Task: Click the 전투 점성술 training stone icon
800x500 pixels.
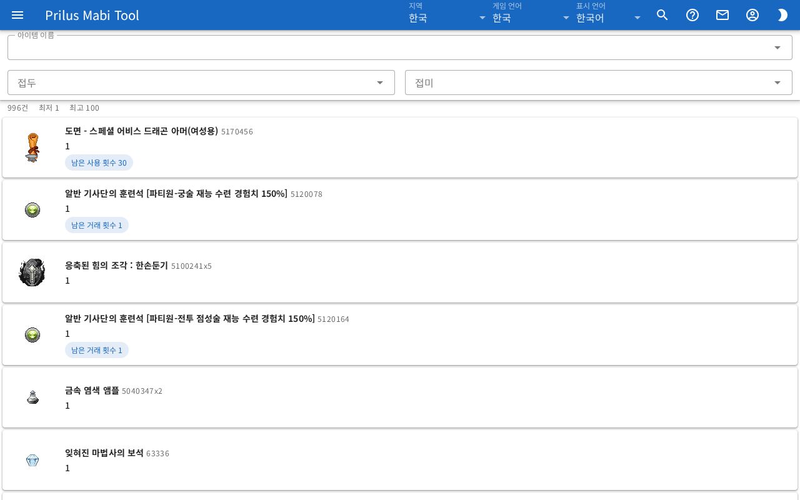Action: point(32,335)
